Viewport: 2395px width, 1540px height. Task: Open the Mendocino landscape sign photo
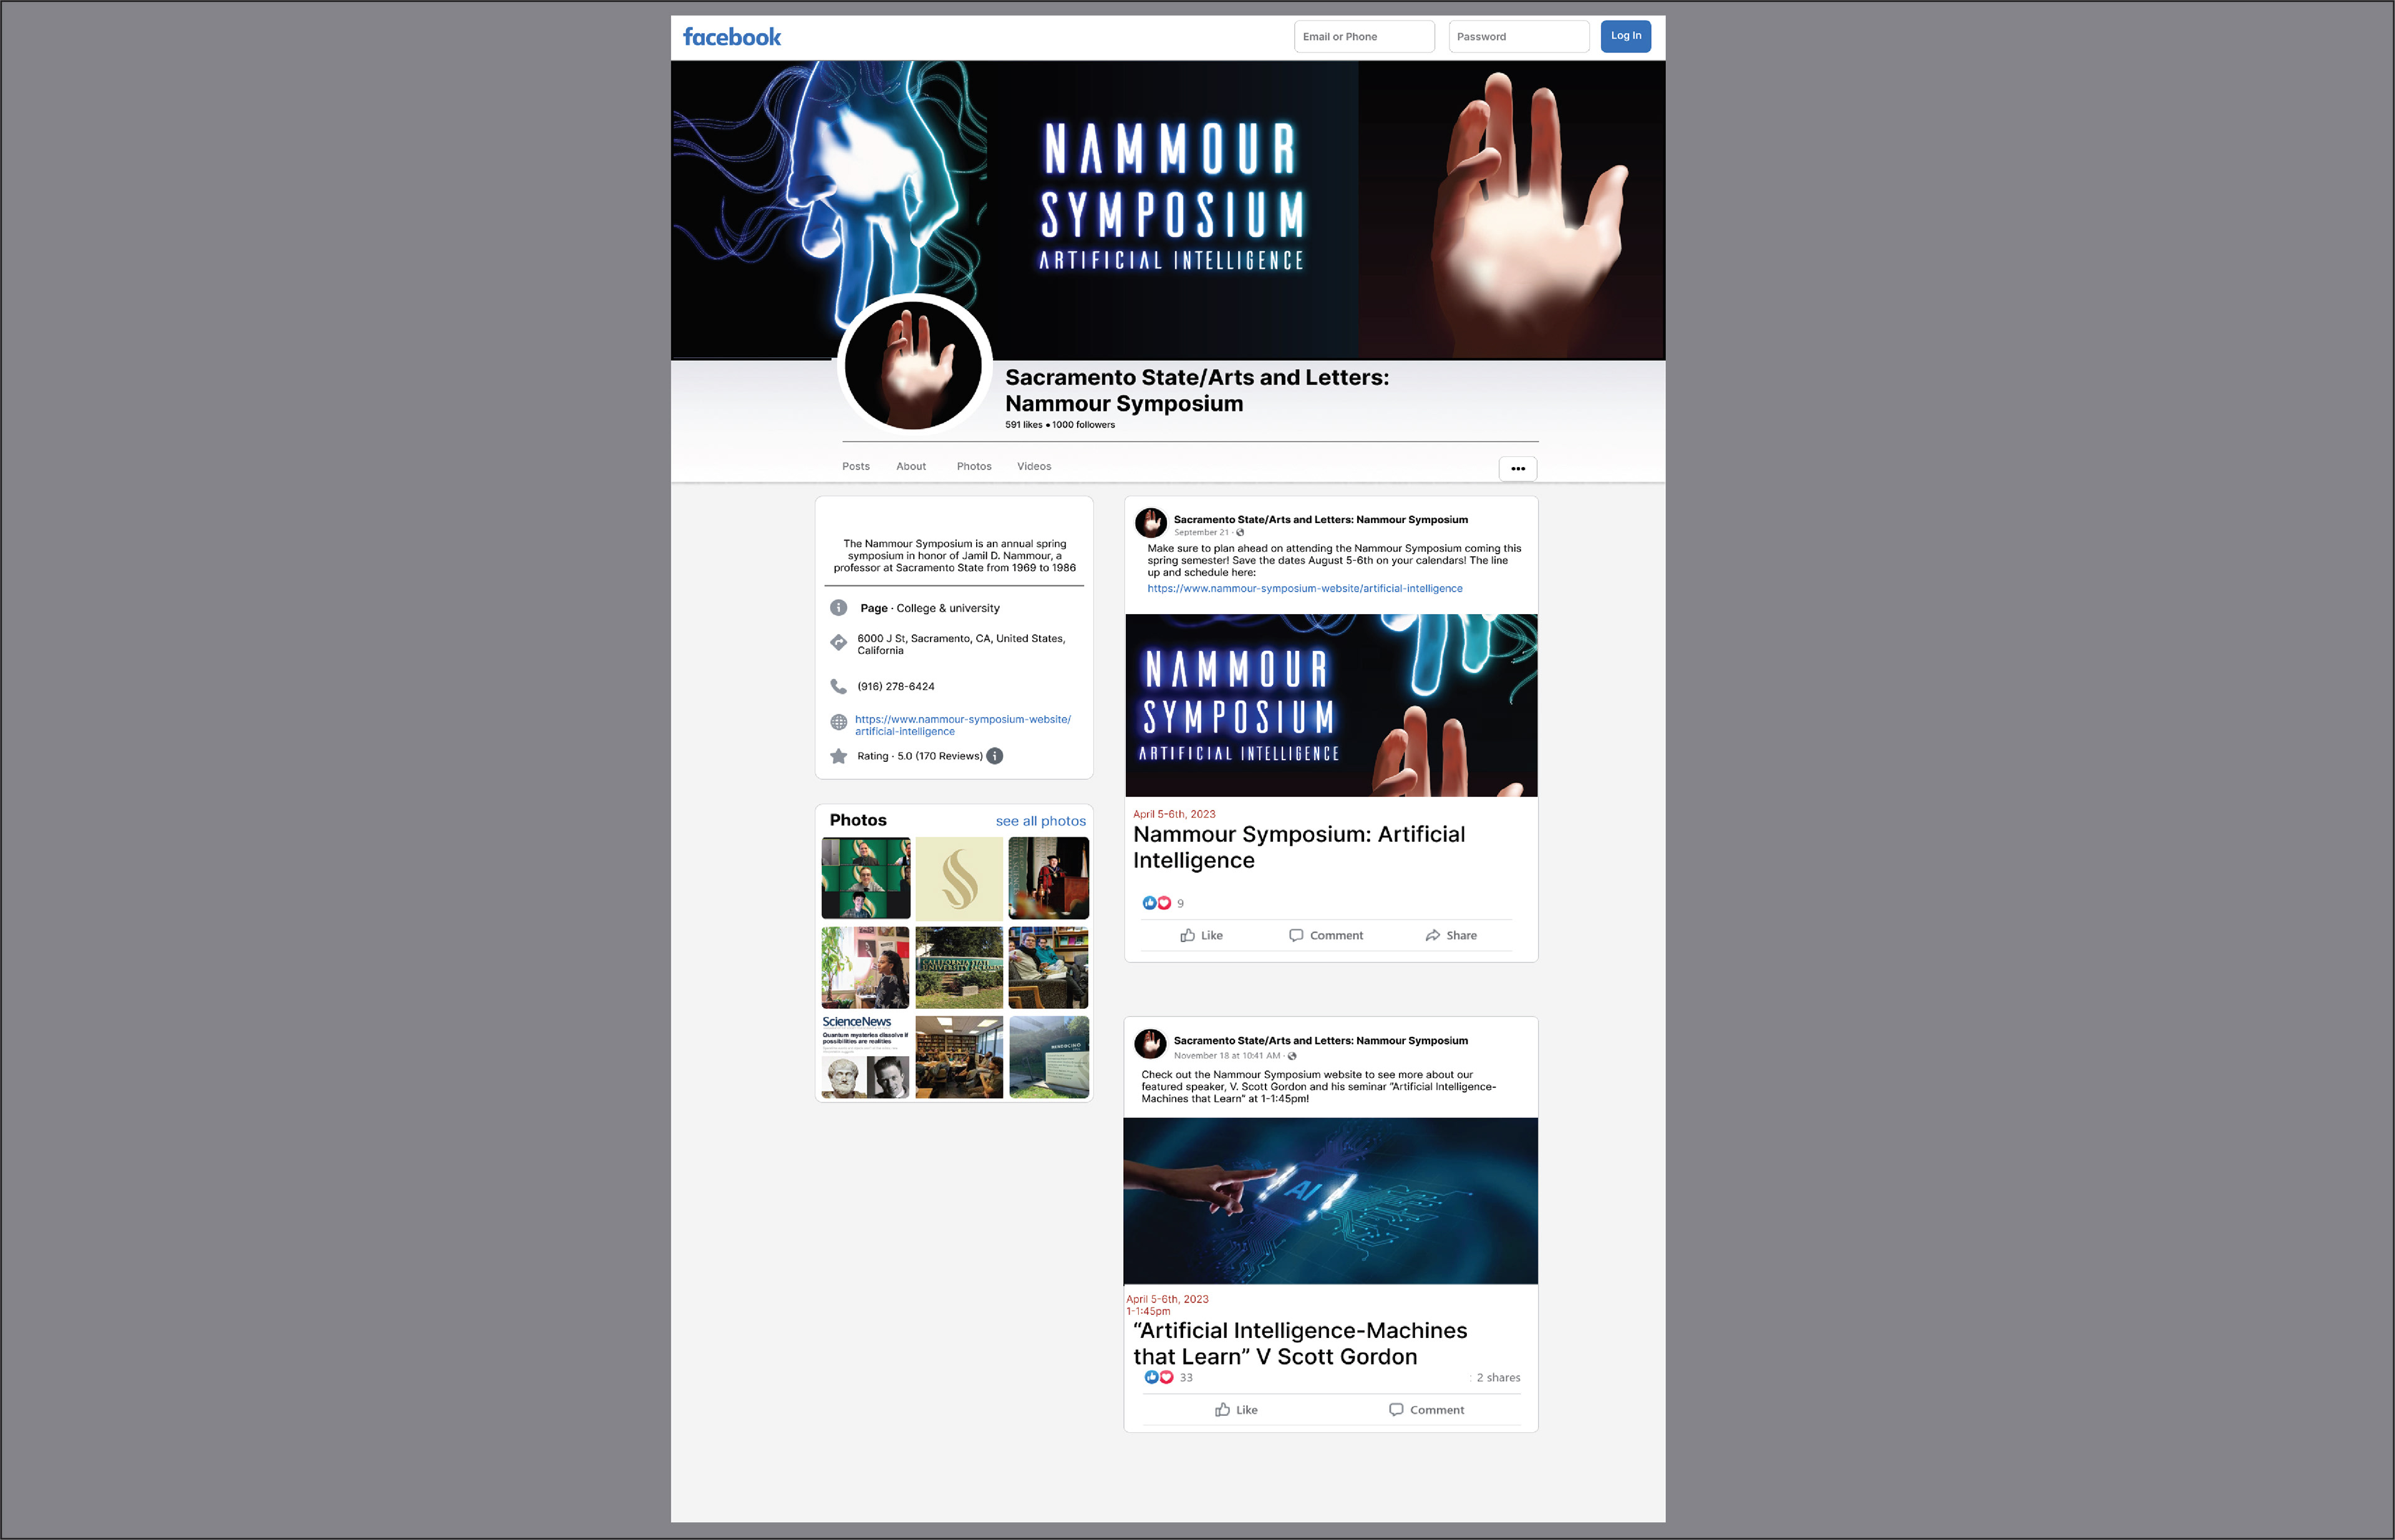(x=1048, y=1057)
